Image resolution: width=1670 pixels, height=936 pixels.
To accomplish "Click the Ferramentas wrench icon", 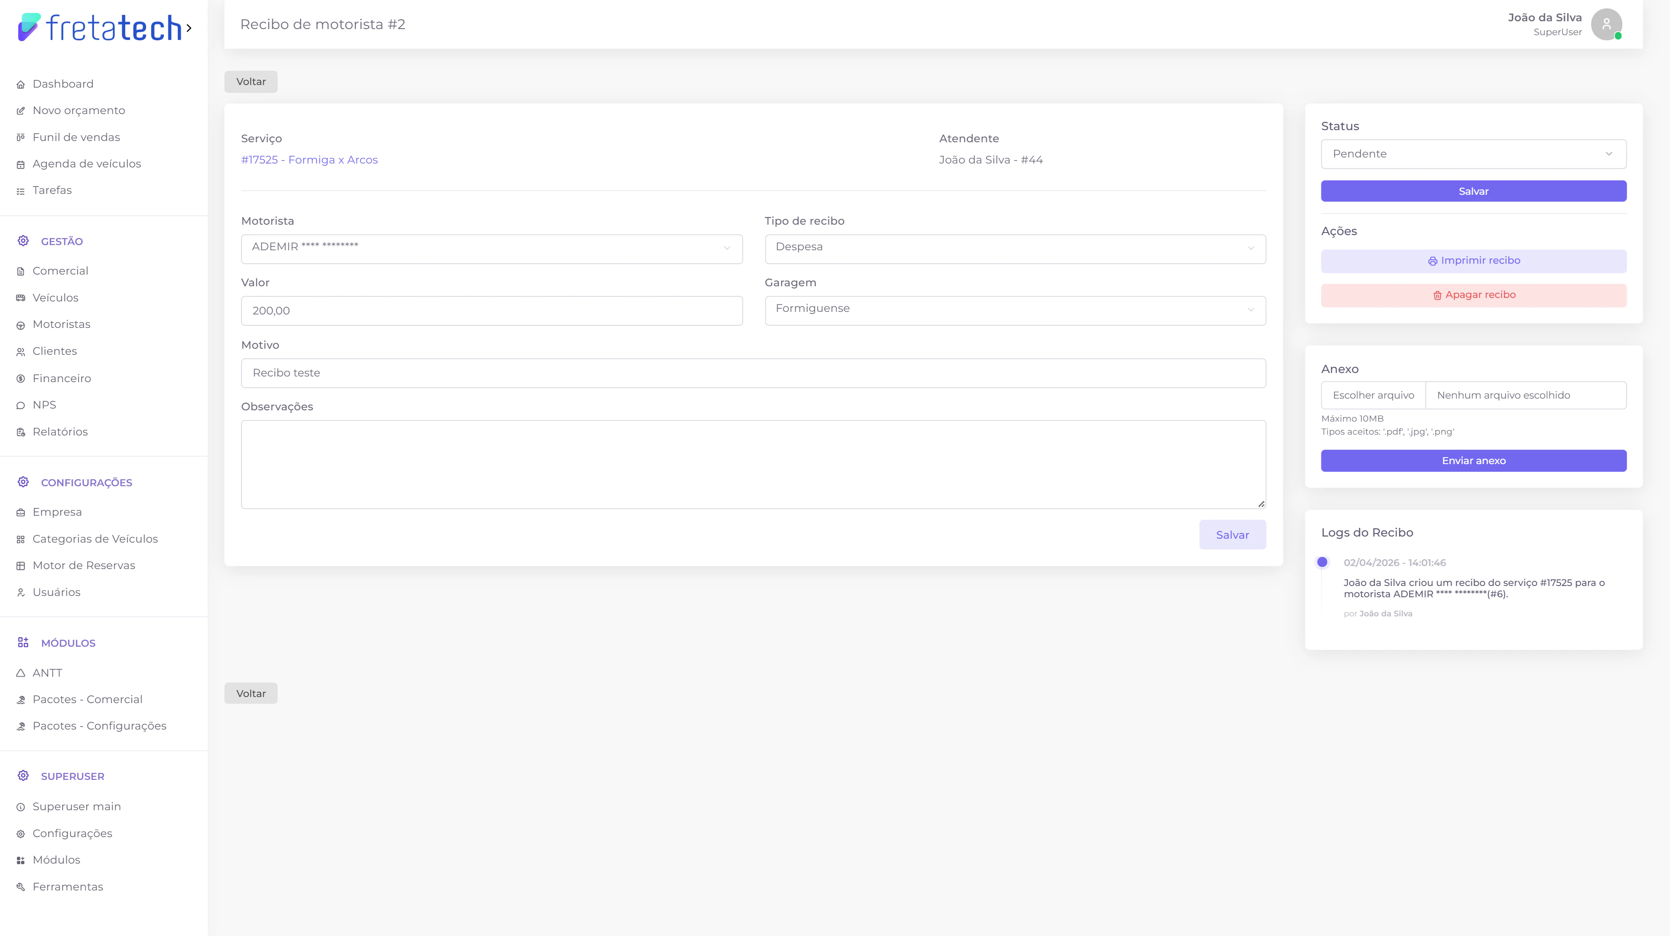I will point(21,887).
